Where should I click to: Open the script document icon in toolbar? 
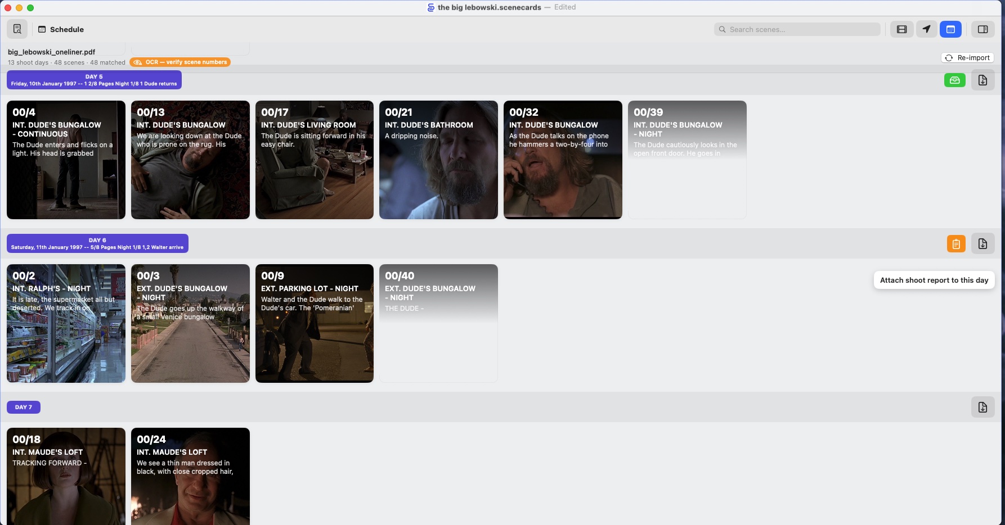point(17,29)
